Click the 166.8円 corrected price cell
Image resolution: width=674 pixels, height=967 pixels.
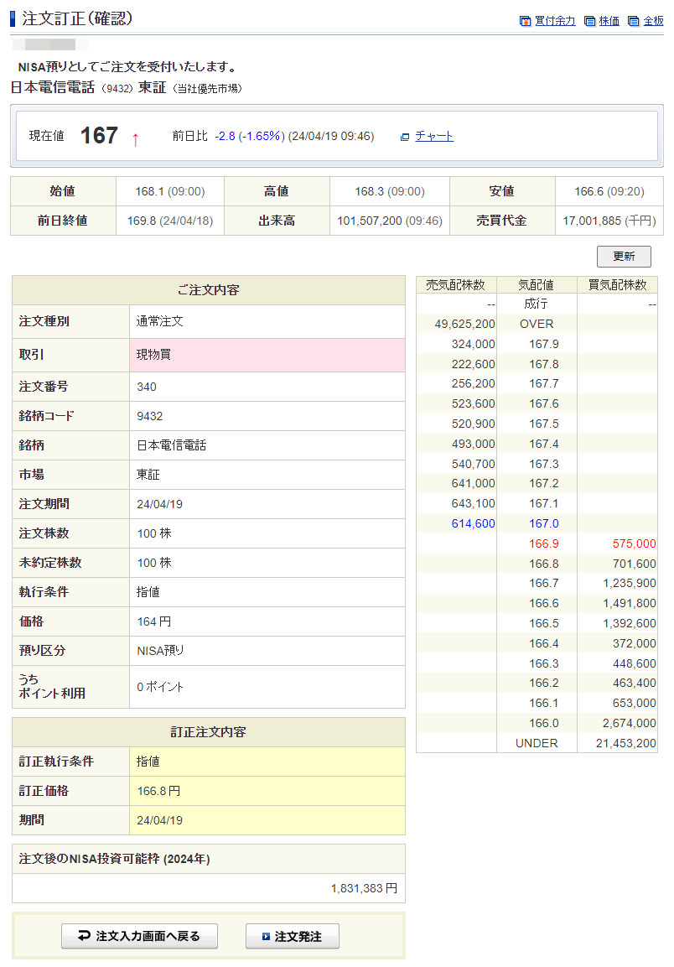pos(158,791)
